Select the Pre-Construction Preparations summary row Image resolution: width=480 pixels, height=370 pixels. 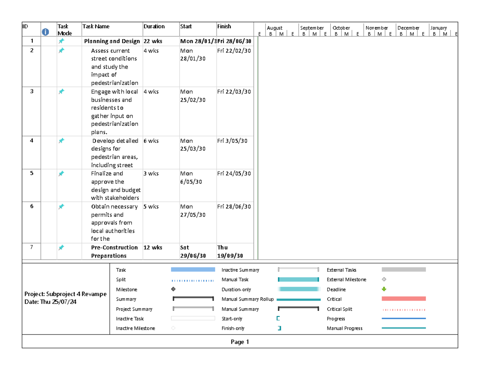point(114,251)
